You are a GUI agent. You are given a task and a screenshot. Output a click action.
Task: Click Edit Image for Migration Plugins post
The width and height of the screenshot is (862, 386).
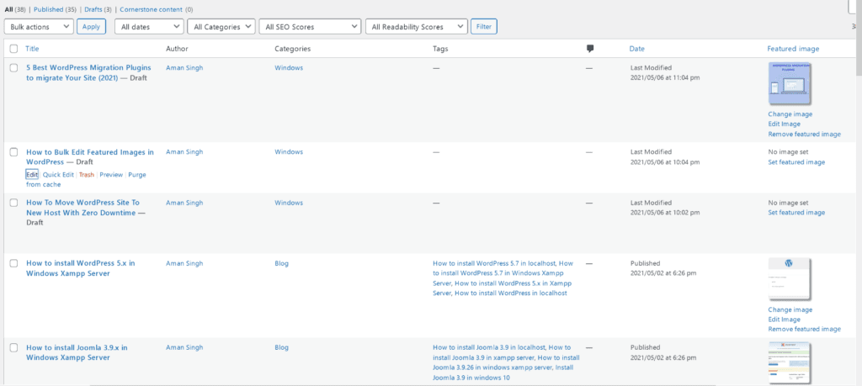point(784,124)
